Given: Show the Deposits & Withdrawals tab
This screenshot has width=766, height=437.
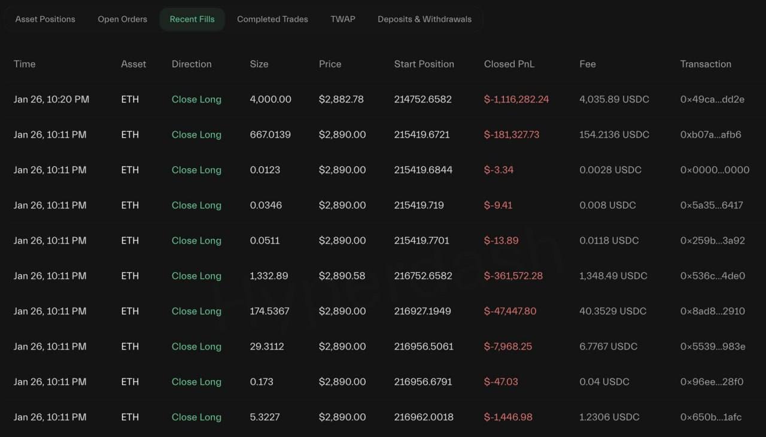Looking at the screenshot, I should coord(424,19).
